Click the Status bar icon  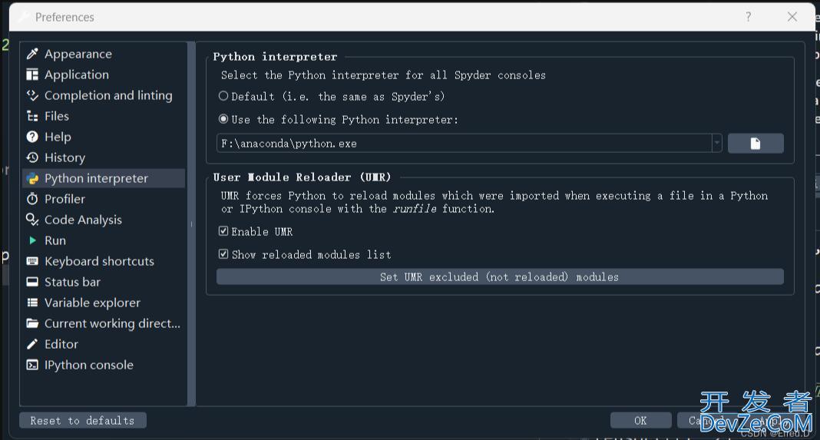tap(32, 282)
